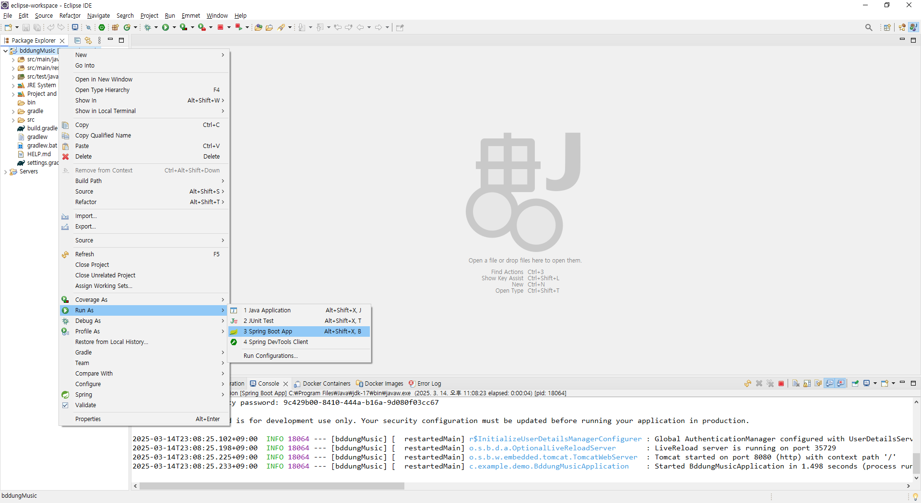This screenshot has width=921, height=503.
Task: Expand the Servers project node
Action: pyautogui.click(x=5, y=172)
